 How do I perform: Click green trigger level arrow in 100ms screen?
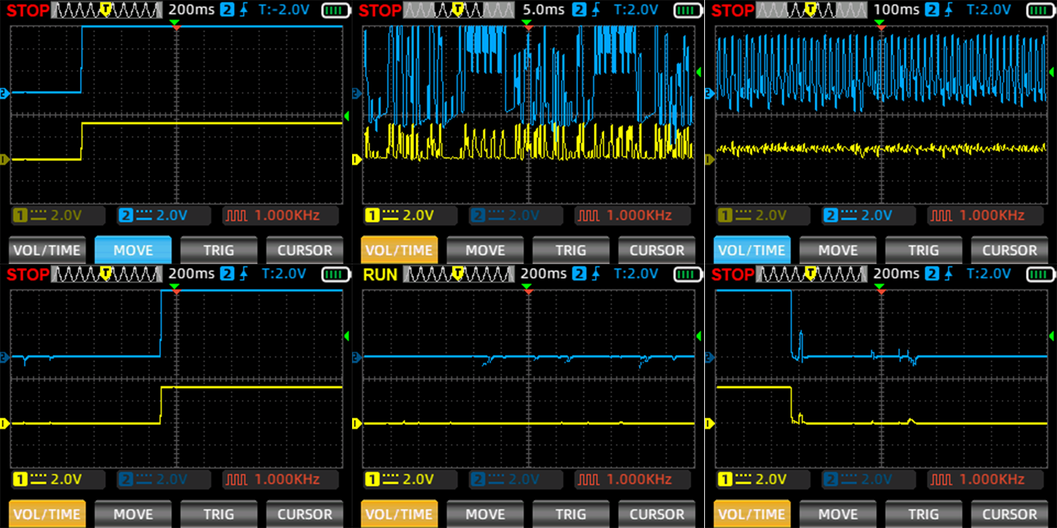(x=1052, y=72)
